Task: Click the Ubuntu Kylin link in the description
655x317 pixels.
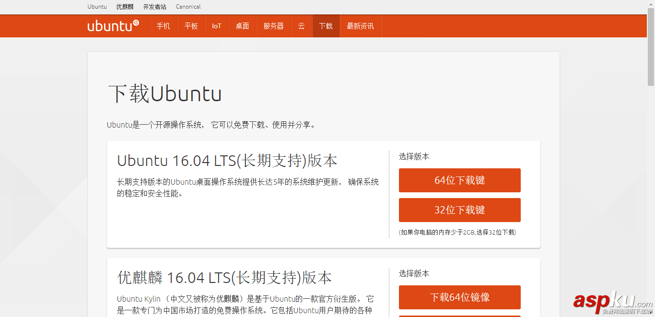Action: point(139,299)
